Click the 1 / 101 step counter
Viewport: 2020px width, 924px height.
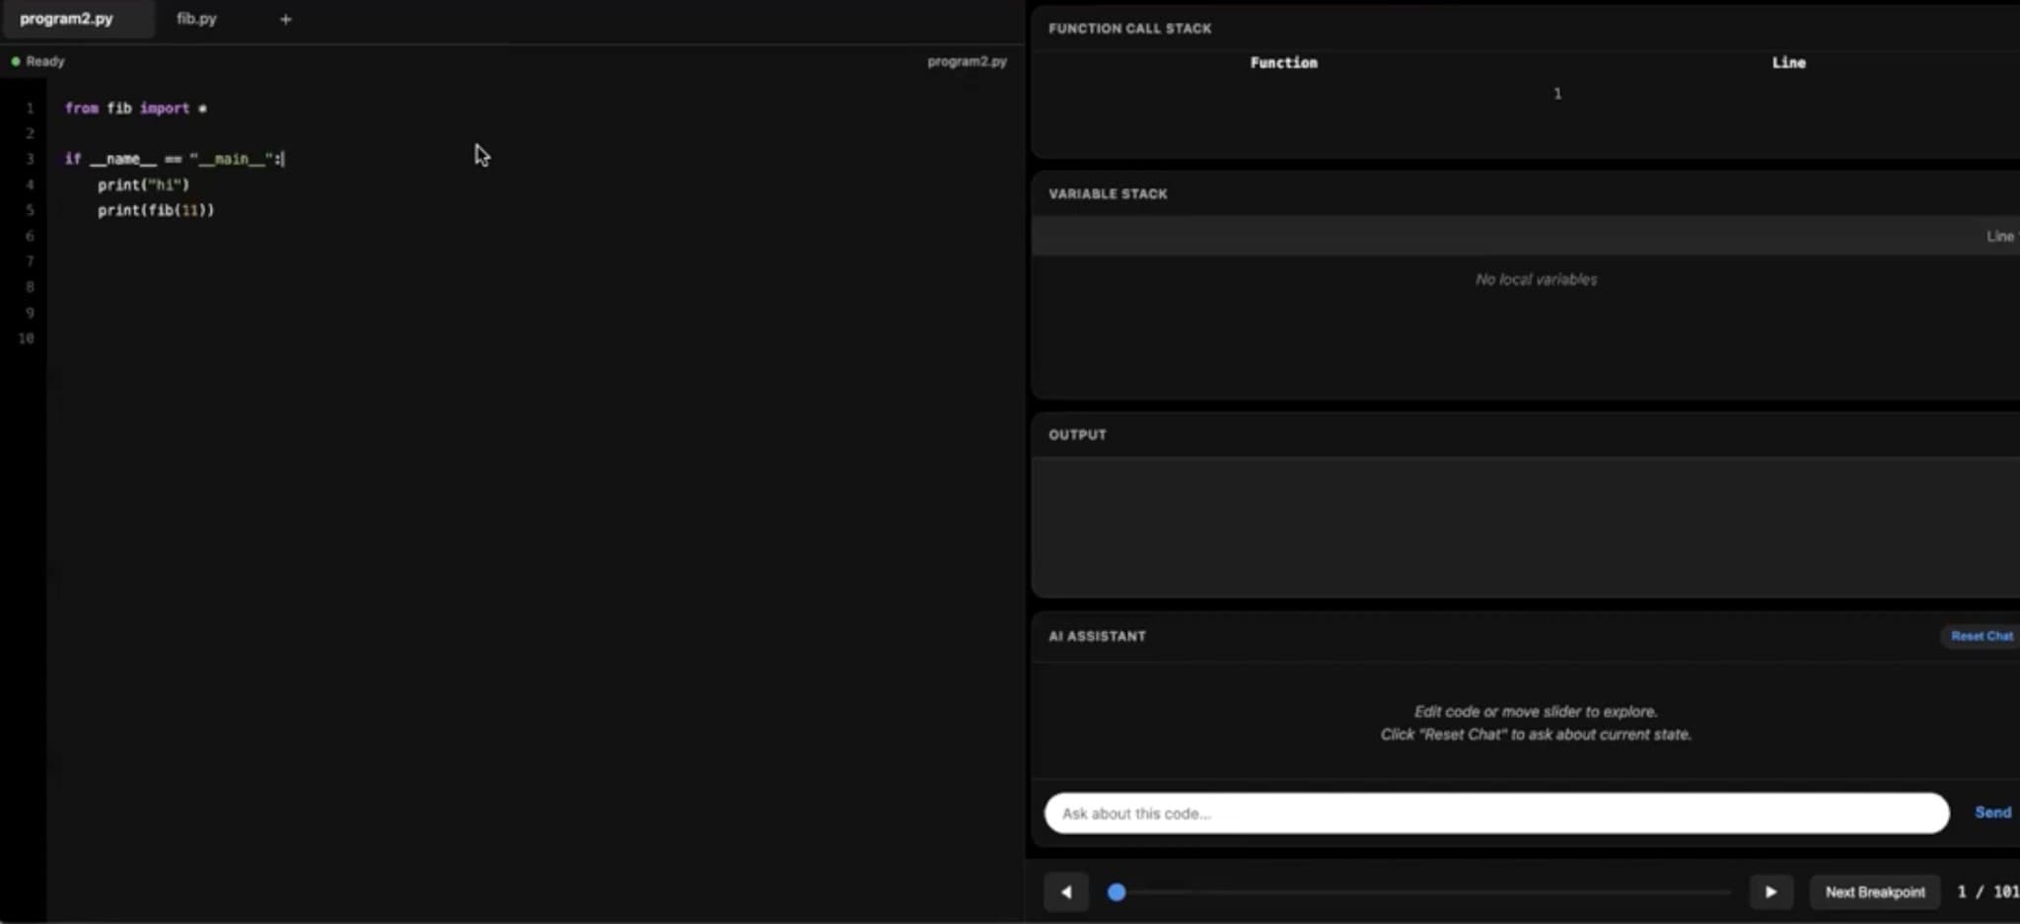click(1978, 890)
